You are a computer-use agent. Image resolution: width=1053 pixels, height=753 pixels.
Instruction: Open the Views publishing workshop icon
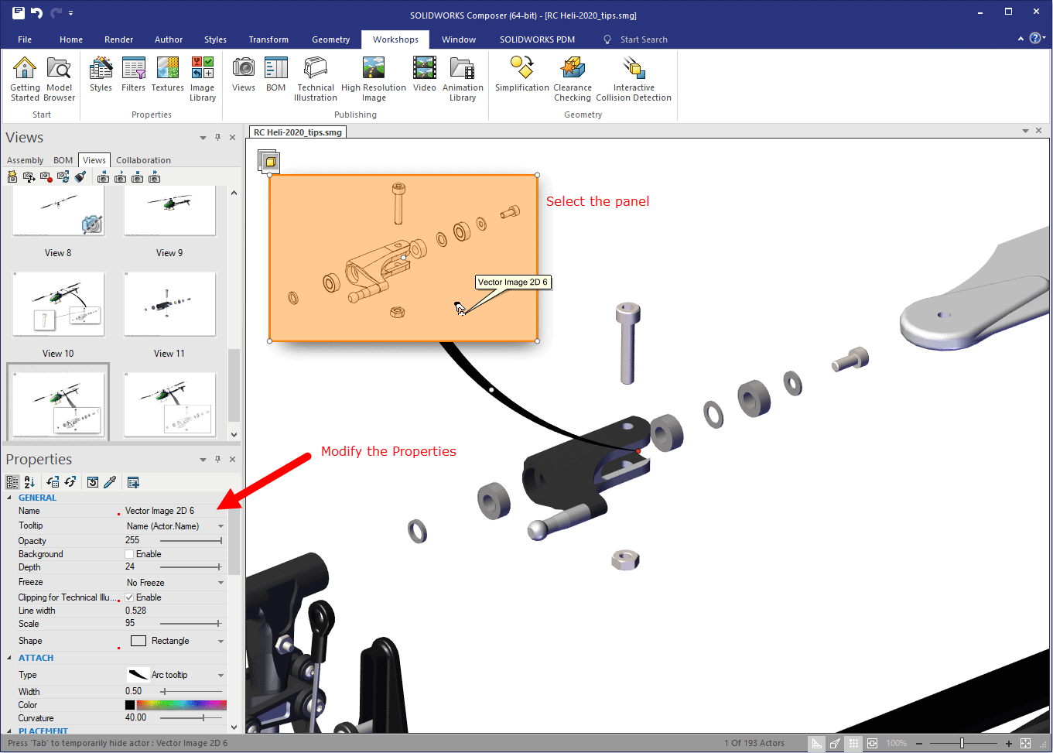tap(244, 74)
